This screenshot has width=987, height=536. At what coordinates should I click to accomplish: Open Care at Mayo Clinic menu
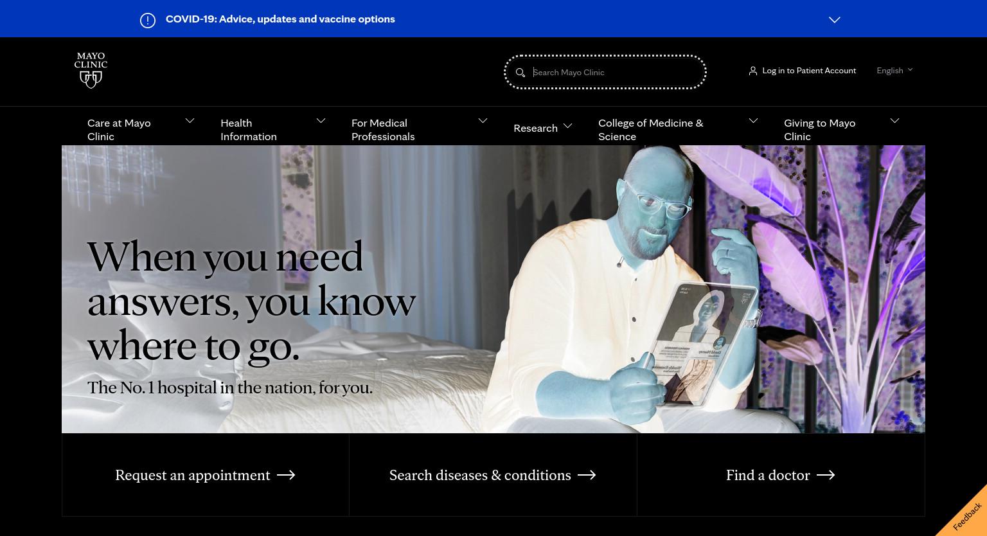119,130
